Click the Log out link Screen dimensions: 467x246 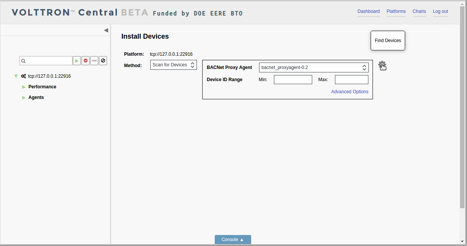click(440, 11)
